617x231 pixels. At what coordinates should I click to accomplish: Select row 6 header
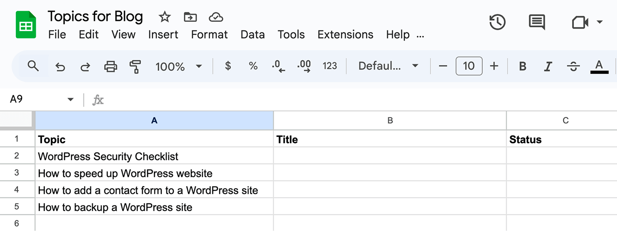[17, 223]
